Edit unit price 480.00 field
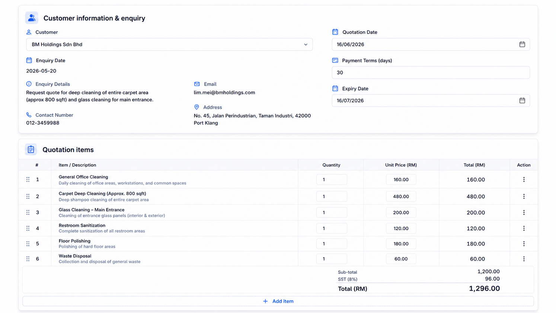 (401, 197)
